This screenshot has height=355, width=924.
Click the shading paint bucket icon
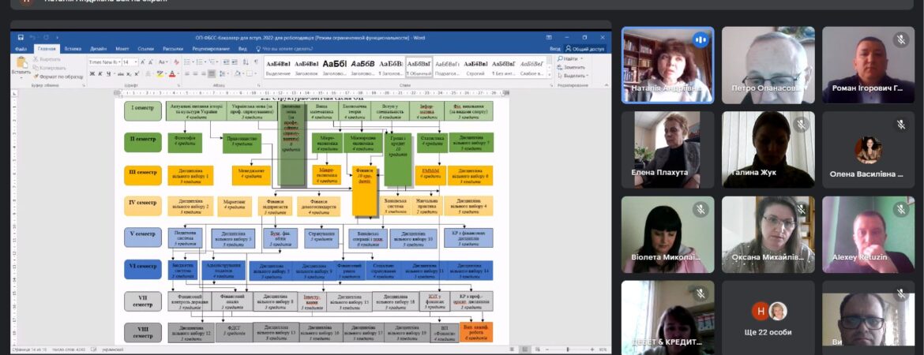(x=238, y=73)
